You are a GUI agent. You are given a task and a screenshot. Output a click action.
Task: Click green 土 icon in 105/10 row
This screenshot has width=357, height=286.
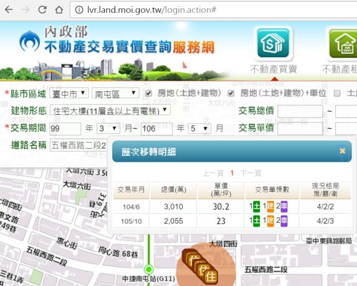pyautogui.click(x=257, y=221)
